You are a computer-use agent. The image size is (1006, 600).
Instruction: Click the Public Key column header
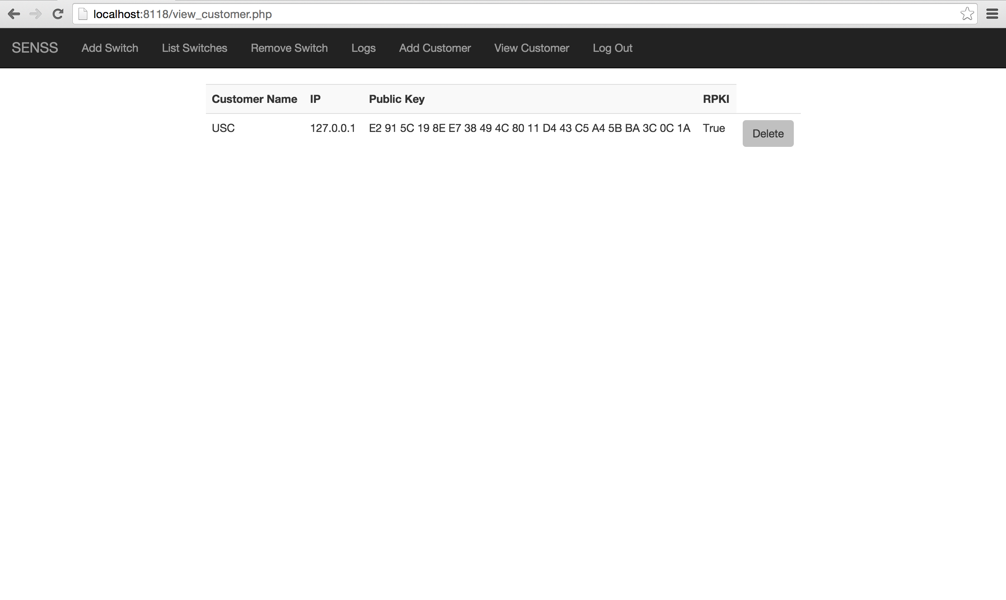(397, 99)
